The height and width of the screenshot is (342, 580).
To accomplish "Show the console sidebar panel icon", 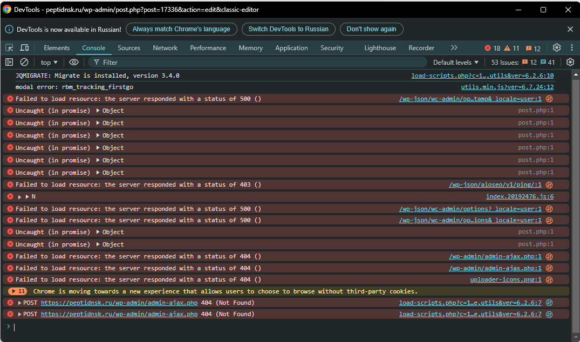I will click(x=9, y=62).
